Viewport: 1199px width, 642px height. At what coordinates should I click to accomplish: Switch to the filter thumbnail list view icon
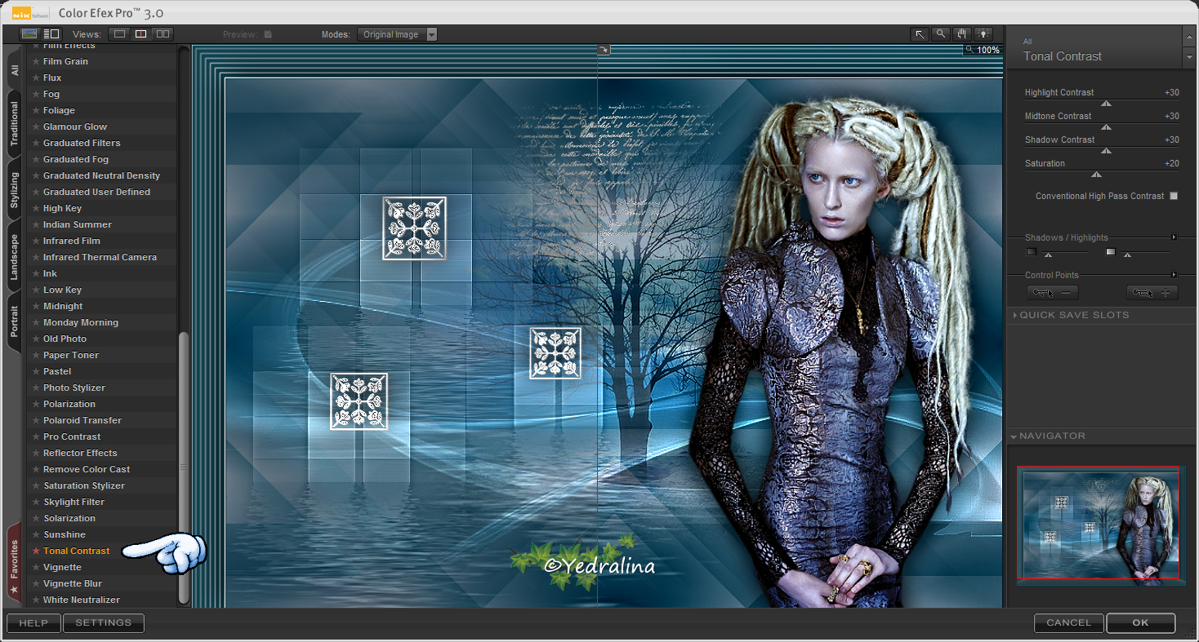pyautogui.click(x=29, y=34)
